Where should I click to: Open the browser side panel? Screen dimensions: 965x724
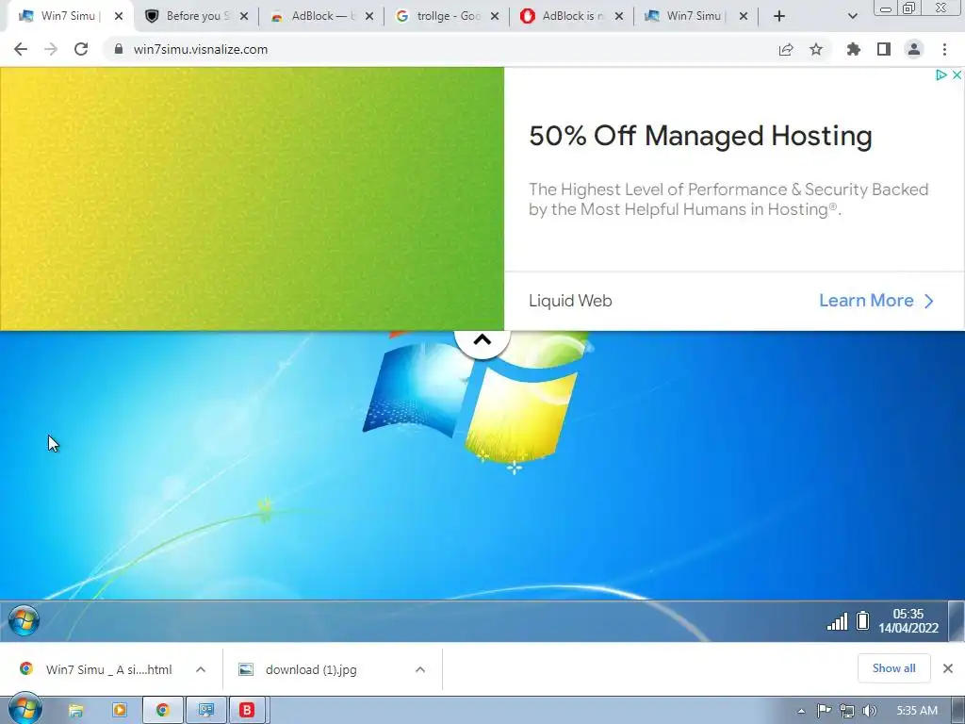884,49
